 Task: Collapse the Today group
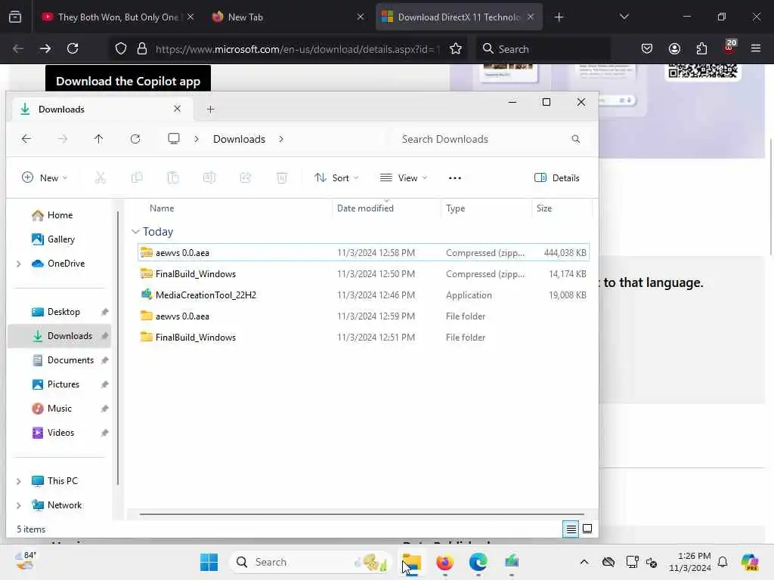[135, 231]
